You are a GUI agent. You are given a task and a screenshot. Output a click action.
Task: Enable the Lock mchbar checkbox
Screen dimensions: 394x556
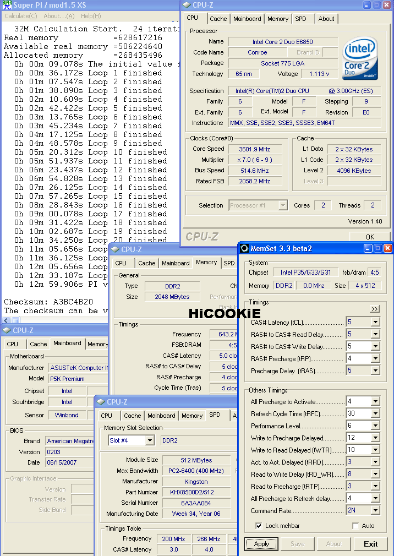[x=259, y=526]
